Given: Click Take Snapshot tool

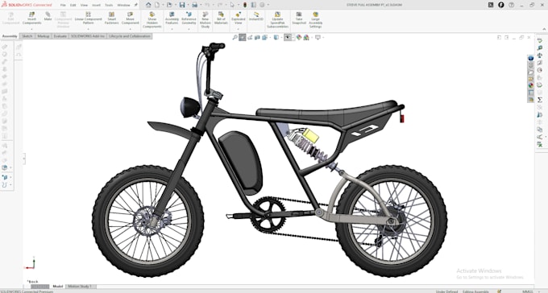Looking at the screenshot, I should click(299, 19).
